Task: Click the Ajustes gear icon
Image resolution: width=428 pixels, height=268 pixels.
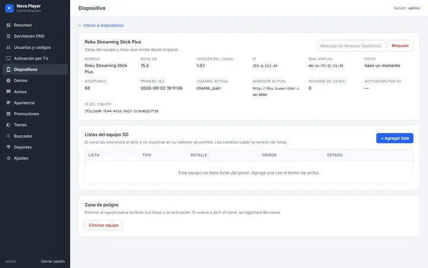Action: click(x=8, y=158)
